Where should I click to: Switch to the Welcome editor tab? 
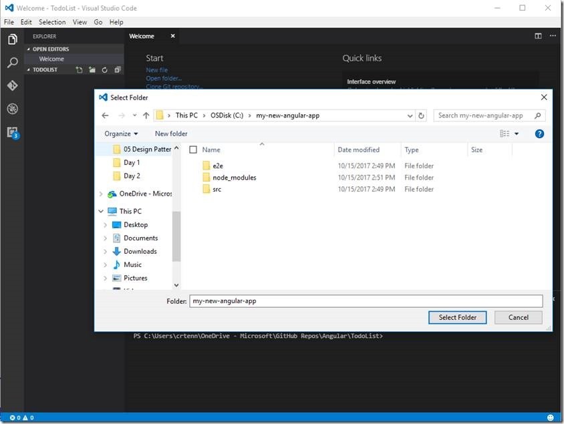click(142, 36)
